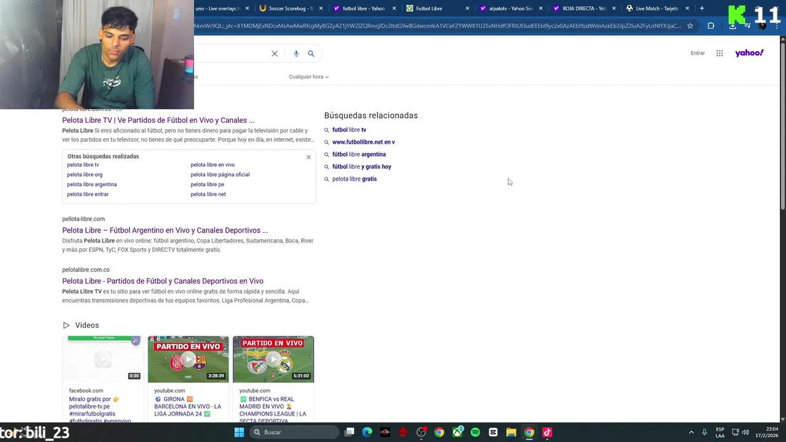Related search 'pelota libre gratis'
Viewport: 786px width, 442px height.
354,179
